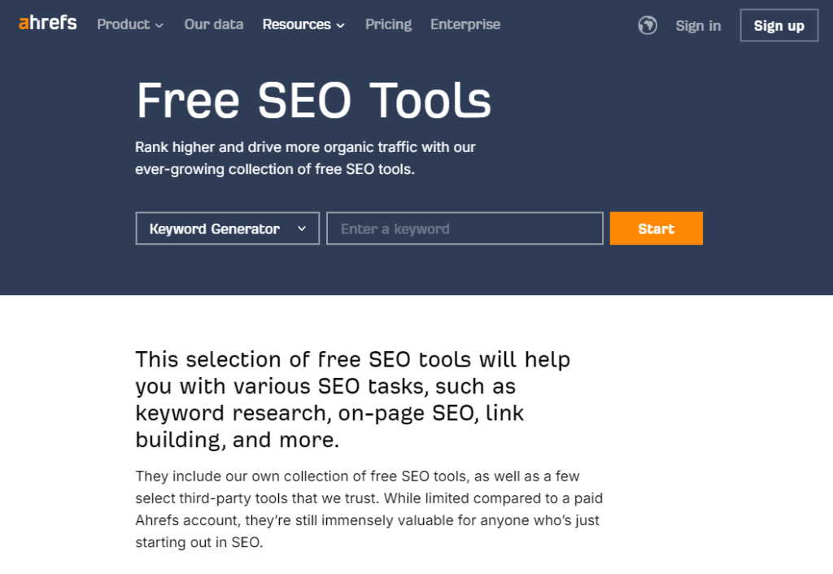Expand the tool picker dropdown arrow

click(x=302, y=228)
